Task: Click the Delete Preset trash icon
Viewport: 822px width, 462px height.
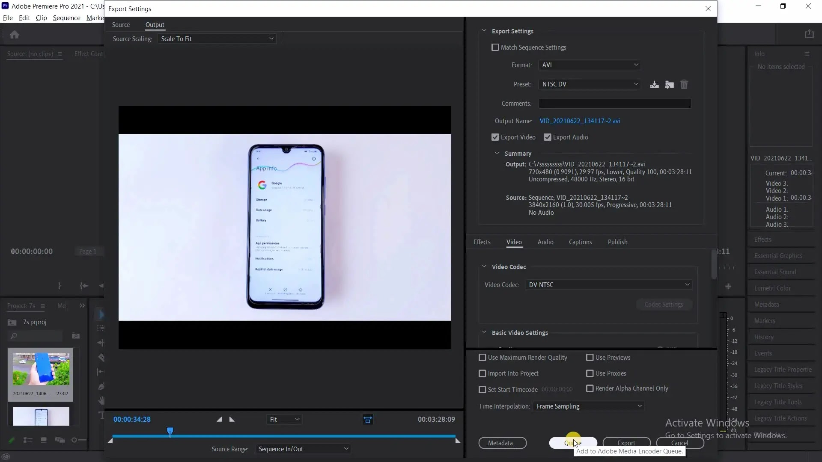Action: click(x=684, y=84)
